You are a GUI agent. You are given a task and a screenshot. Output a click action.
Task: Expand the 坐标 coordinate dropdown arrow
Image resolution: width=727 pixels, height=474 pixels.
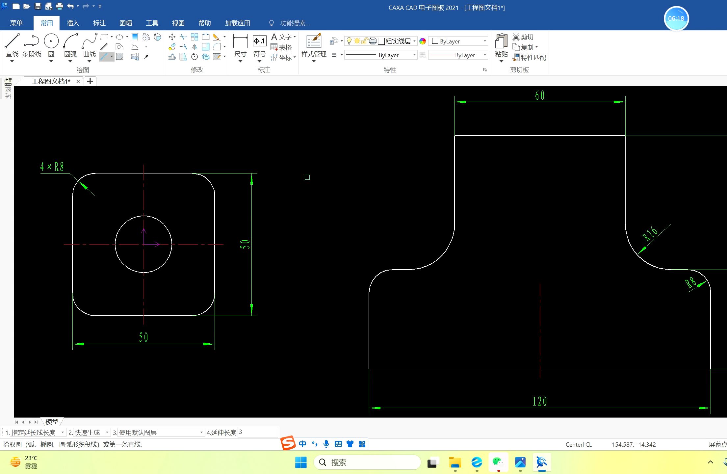point(295,57)
